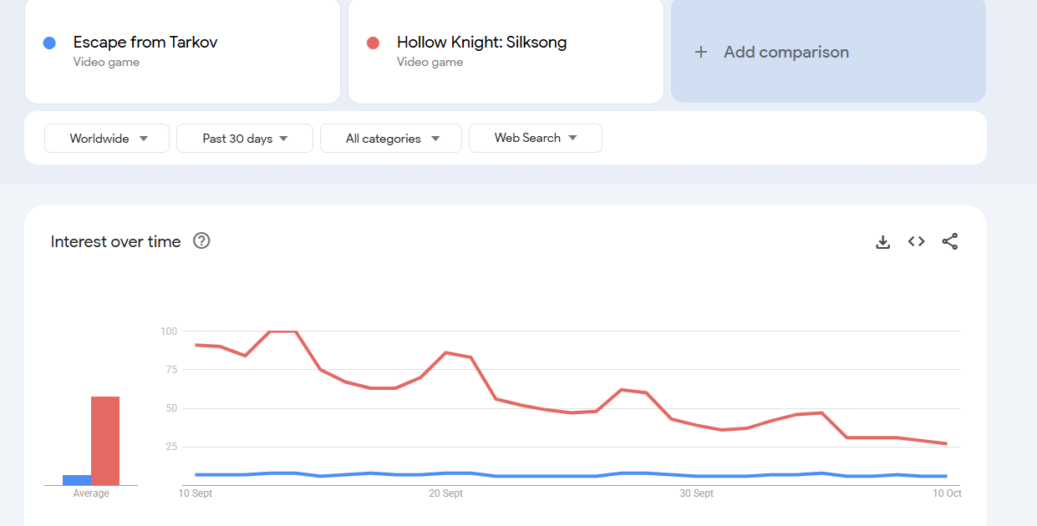Edit the Escape from Tarkov search term
Viewport: 1037px width, 526px height.
pyautogui.click(x=145, y=43)
